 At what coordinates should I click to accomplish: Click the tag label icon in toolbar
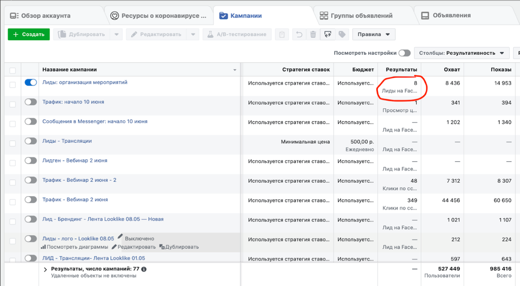(342, 34)
